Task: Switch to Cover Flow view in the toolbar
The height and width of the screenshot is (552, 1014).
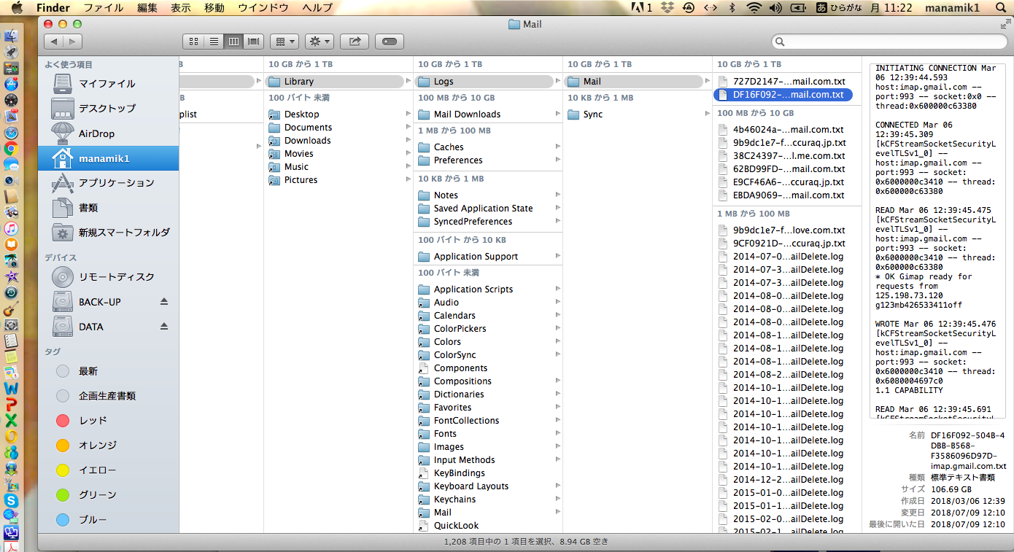Action: point(254,42)
